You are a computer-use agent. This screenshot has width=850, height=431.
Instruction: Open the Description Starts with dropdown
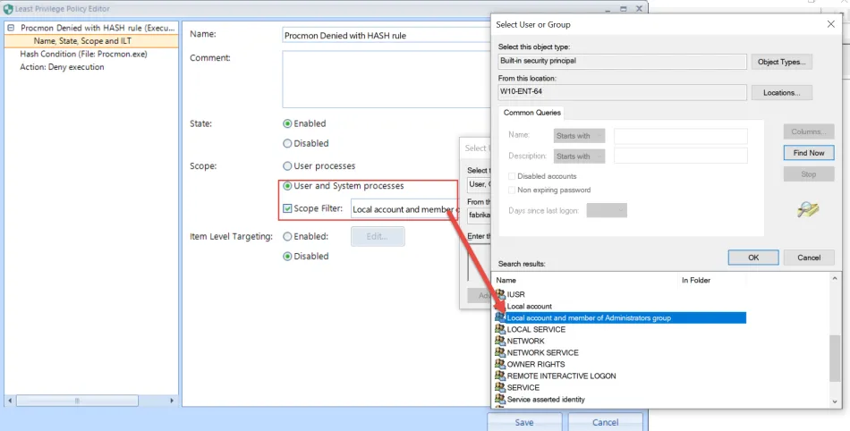pyautogui.click(x=580, y=156)
